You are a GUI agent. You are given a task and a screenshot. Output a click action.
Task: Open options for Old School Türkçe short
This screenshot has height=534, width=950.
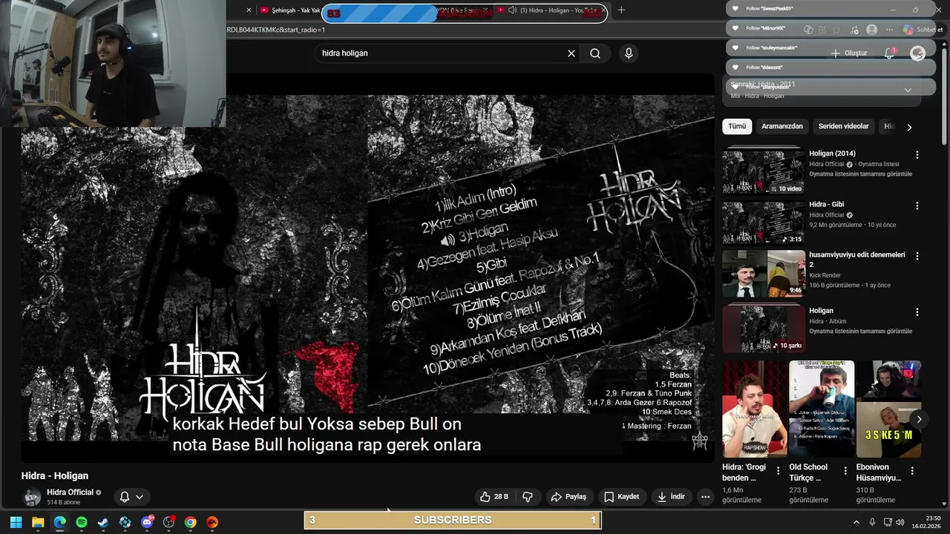pyautogui.click(x=845, y=471)
